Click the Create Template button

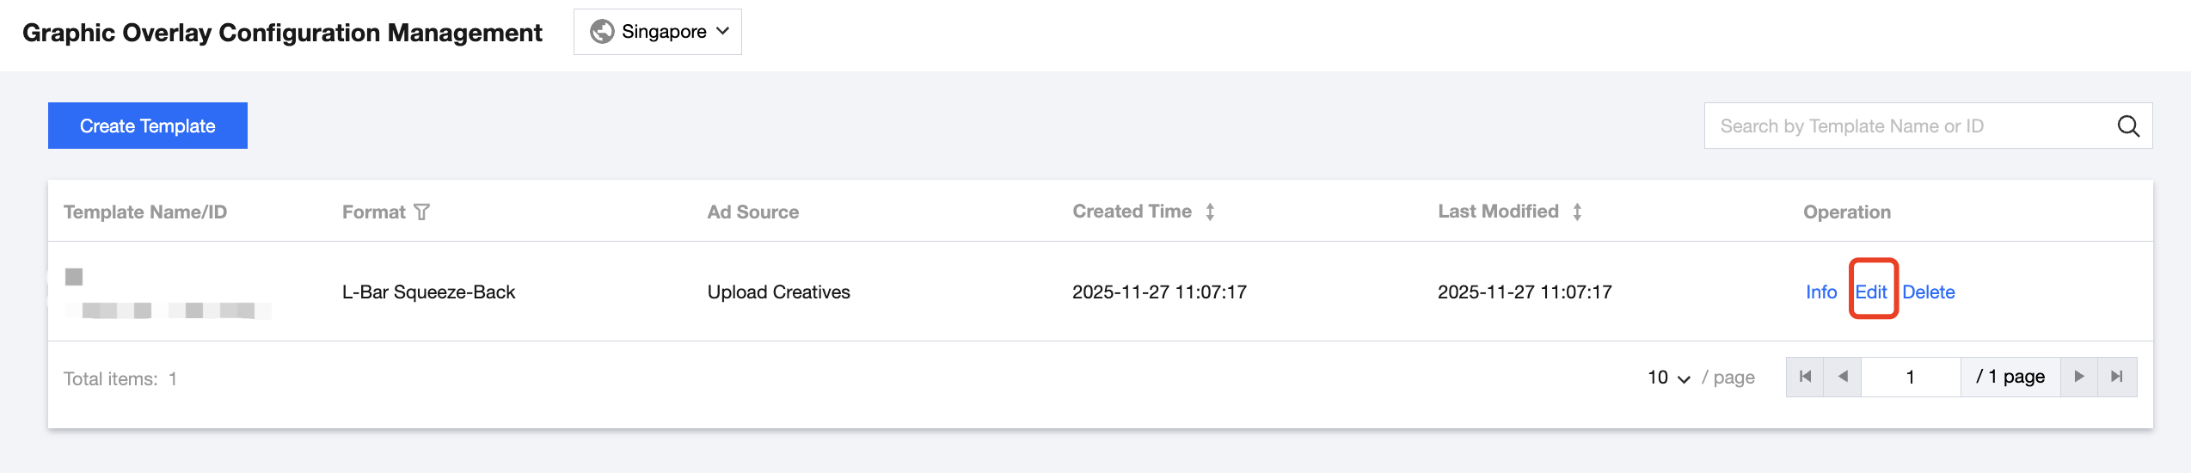coord(148,126)
